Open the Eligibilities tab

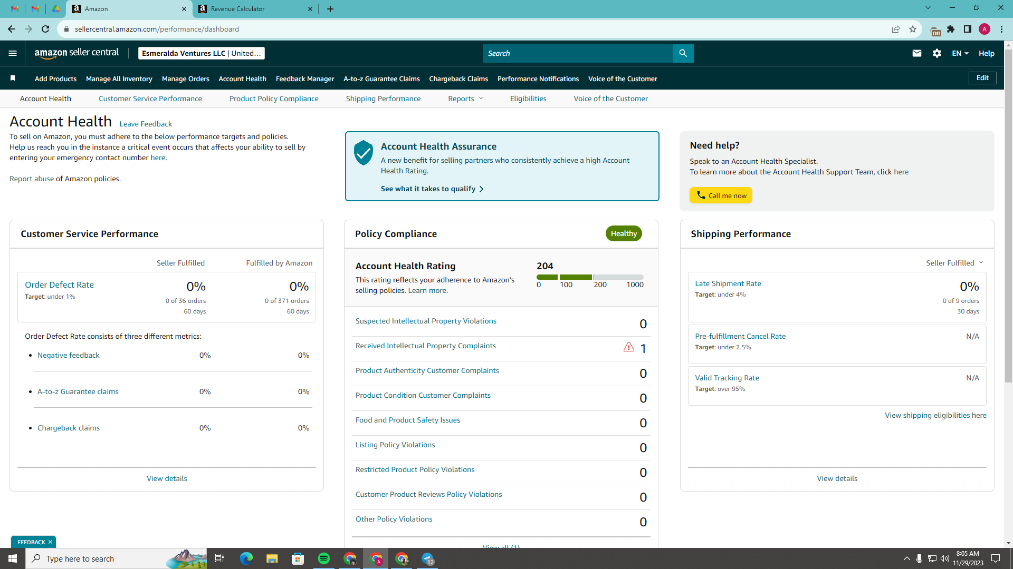click(528, 99)
